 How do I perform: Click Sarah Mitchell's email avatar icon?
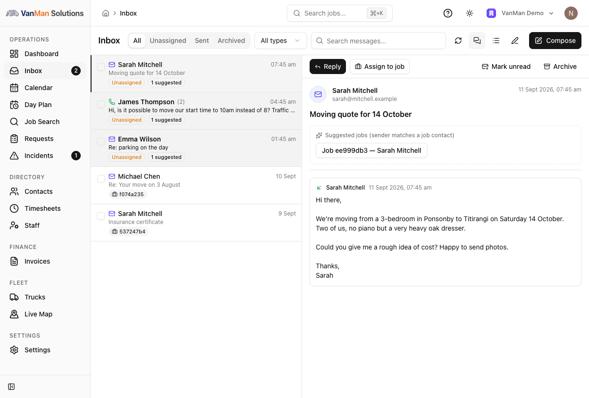pyautogui.click(x=318, y=94)
